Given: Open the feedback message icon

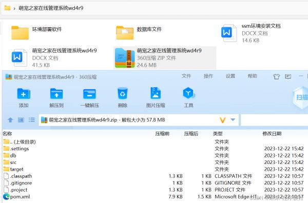Looking at the screenshot, I should pos(288,76).
